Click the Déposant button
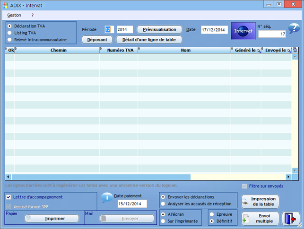Image resolution: width=304 pixels, height=229 pixels. (x=97, y=40)
